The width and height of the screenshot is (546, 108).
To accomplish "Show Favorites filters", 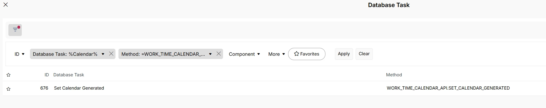I will [x=307, y=54].
